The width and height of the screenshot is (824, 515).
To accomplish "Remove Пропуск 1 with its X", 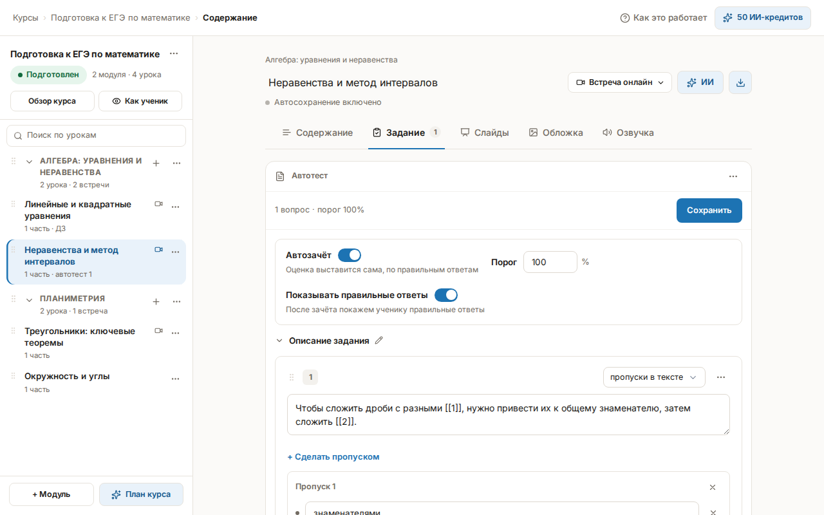I will point(713,487).
